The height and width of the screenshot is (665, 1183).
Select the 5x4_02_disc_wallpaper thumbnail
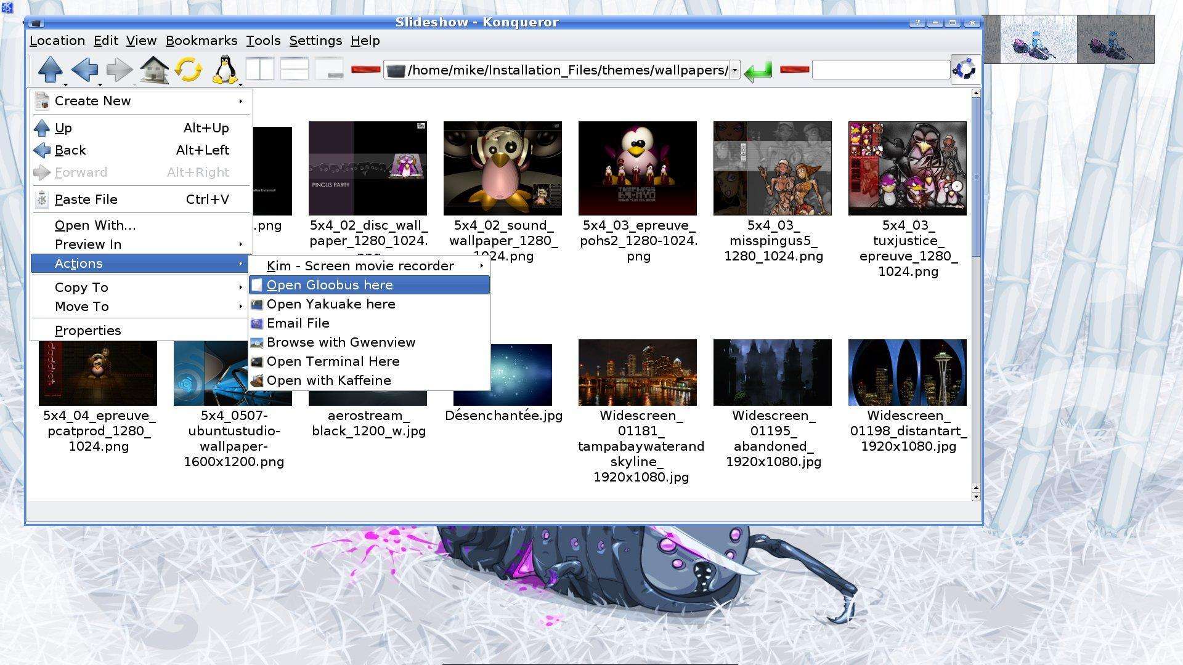pos(368,168)
